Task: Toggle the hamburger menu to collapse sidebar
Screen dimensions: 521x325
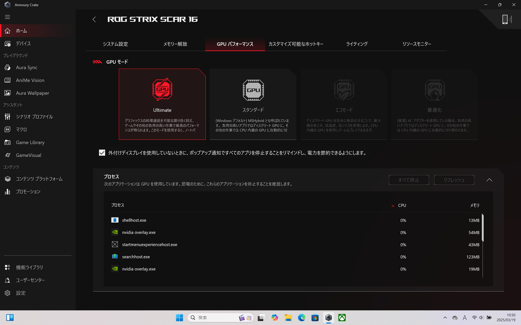Action: tap(7, 17)
